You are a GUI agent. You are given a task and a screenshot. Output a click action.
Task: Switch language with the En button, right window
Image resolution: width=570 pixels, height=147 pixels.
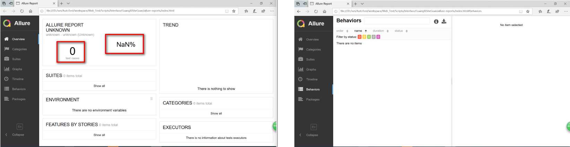(x=314, y=127)
